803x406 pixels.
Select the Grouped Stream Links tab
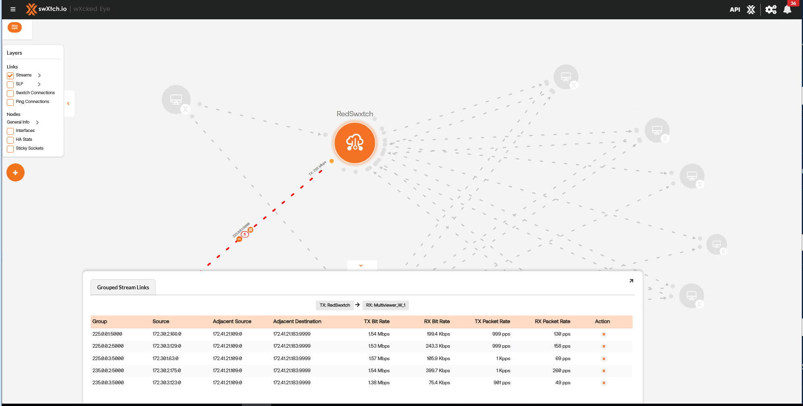tap(123, 287)
